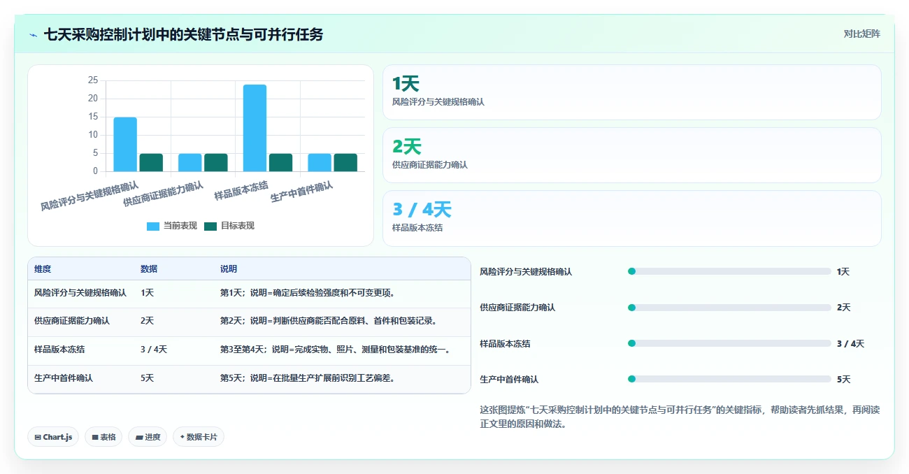Screen dimensions: 909x474
Task: Click the 数据 column header
Action: click(149, 269)
